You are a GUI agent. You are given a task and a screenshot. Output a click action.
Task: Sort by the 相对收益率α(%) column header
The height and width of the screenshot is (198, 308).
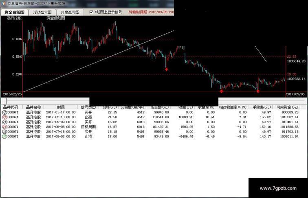tap(233, 107)
